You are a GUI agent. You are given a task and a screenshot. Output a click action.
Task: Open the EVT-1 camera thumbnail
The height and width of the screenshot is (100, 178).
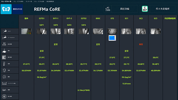click(x=56, y=31)
